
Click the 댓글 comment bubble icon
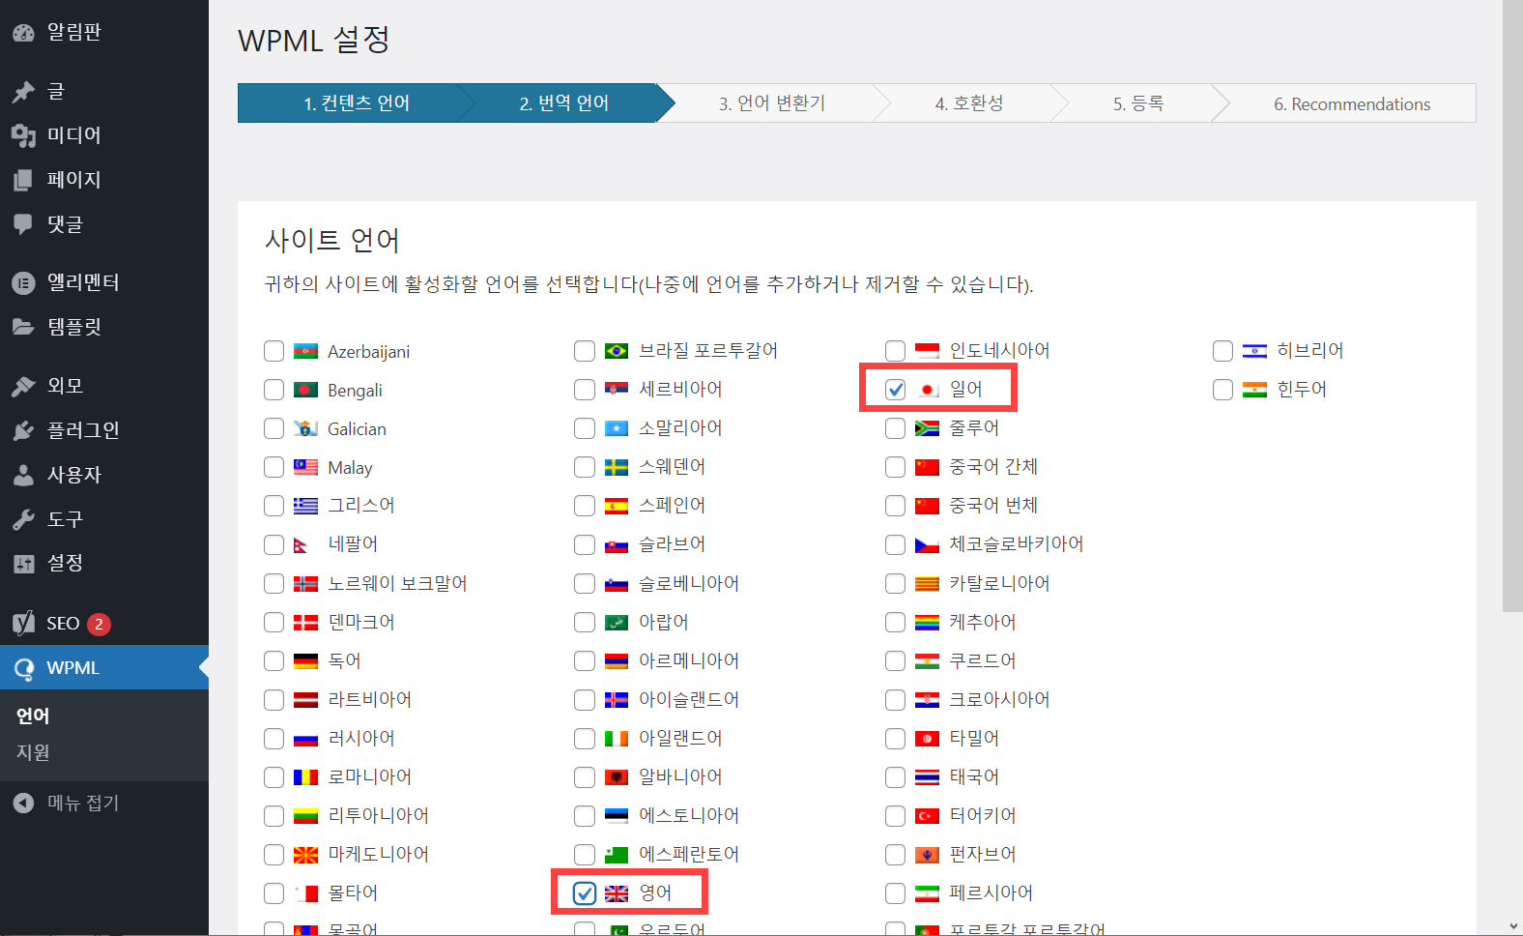coord(23,224)
